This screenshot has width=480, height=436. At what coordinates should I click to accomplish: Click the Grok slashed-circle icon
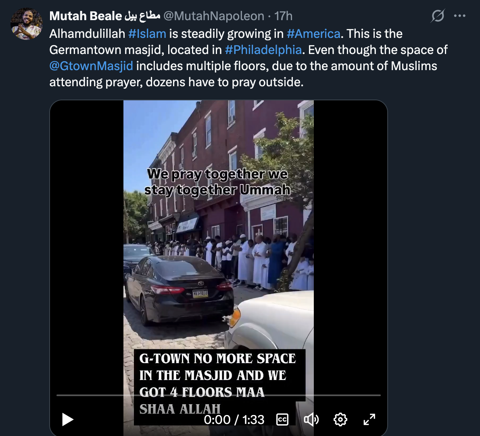(x=438, y=16)
